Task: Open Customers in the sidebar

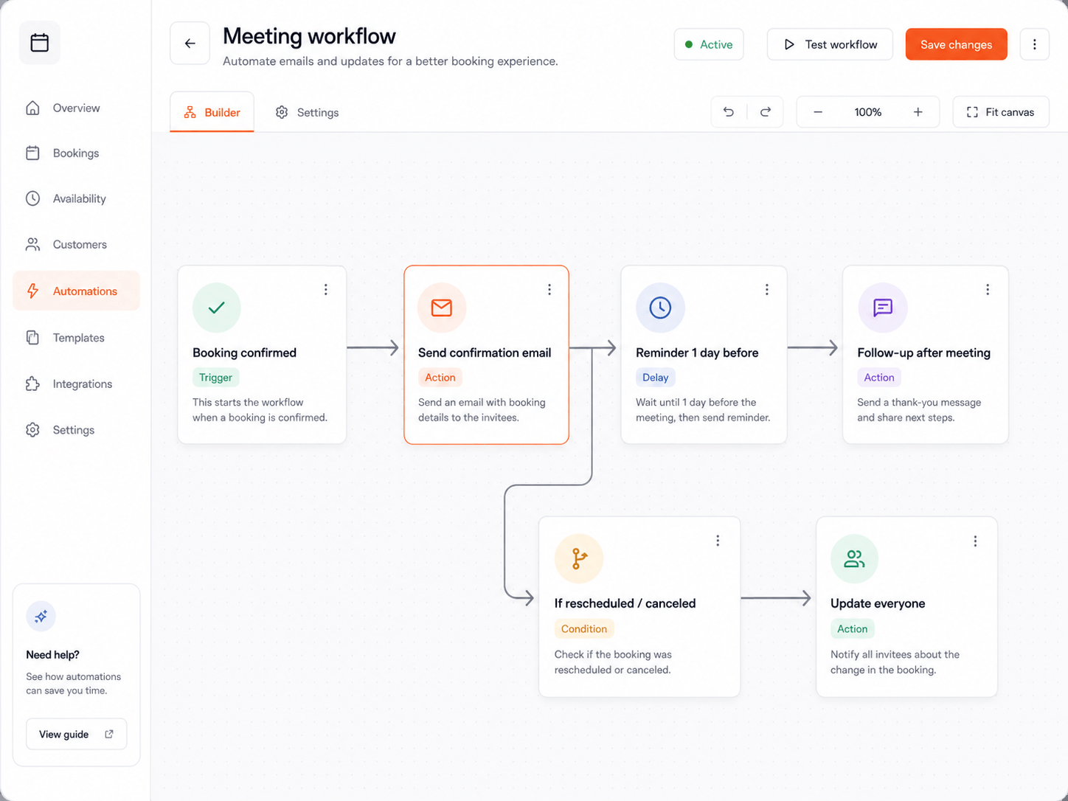Action: tap(76, 244)
